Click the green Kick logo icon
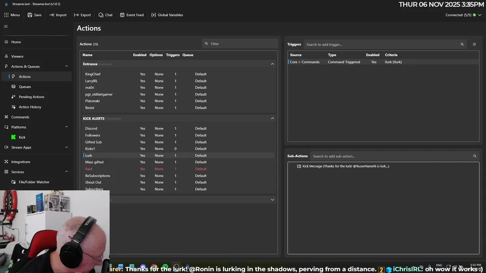The height and width of the screenshot is (273, 486). pyautogui.click(x=14, y=137)
